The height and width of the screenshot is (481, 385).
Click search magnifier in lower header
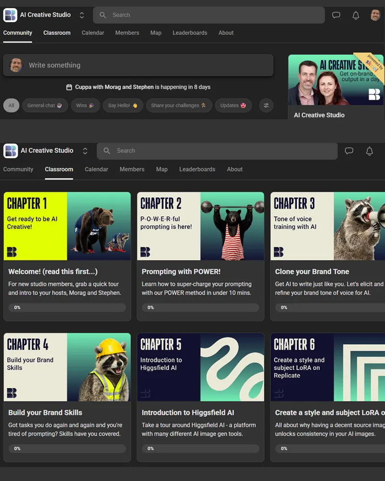point(106,151)
